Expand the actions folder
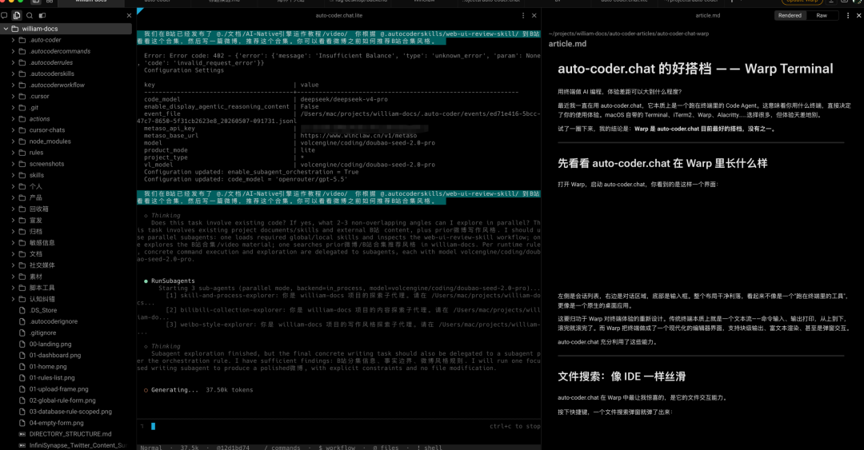Screen dimensions: 864x450 point(14,119)
